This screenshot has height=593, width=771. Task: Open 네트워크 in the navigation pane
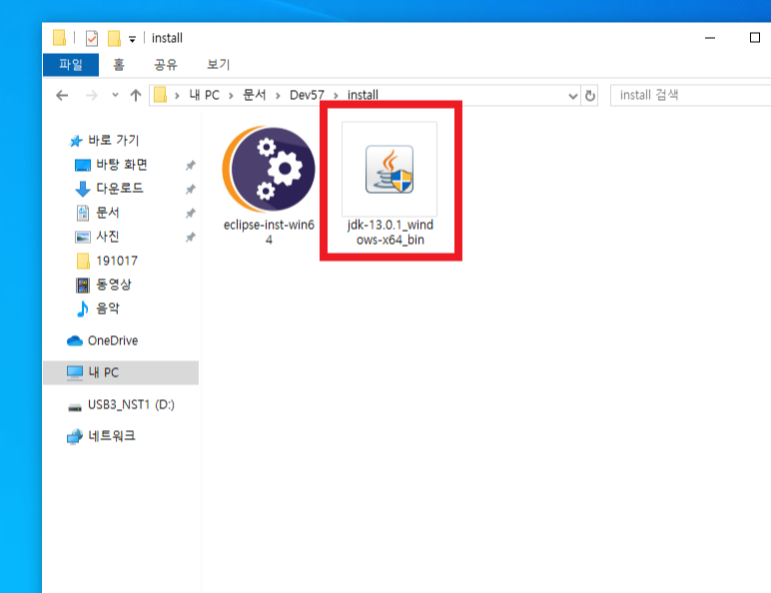tap(101, 436)
